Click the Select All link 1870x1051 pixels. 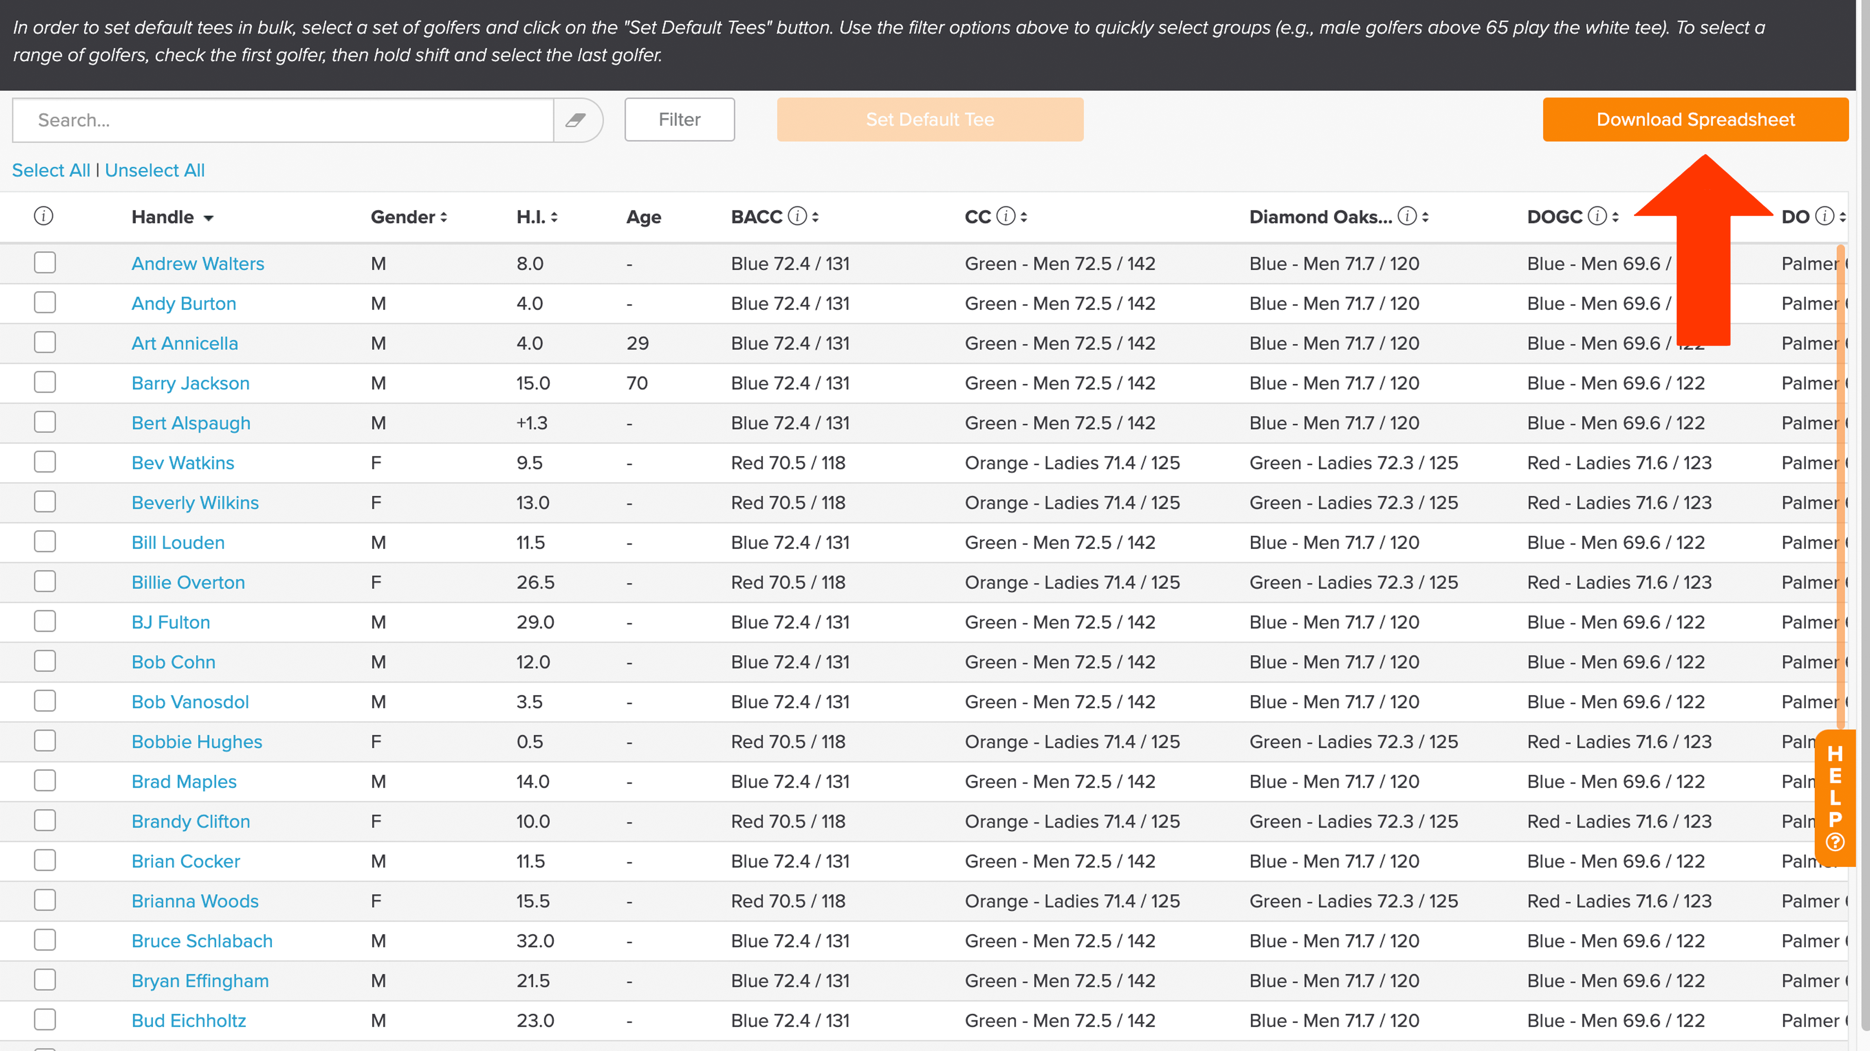pos(51,171)
